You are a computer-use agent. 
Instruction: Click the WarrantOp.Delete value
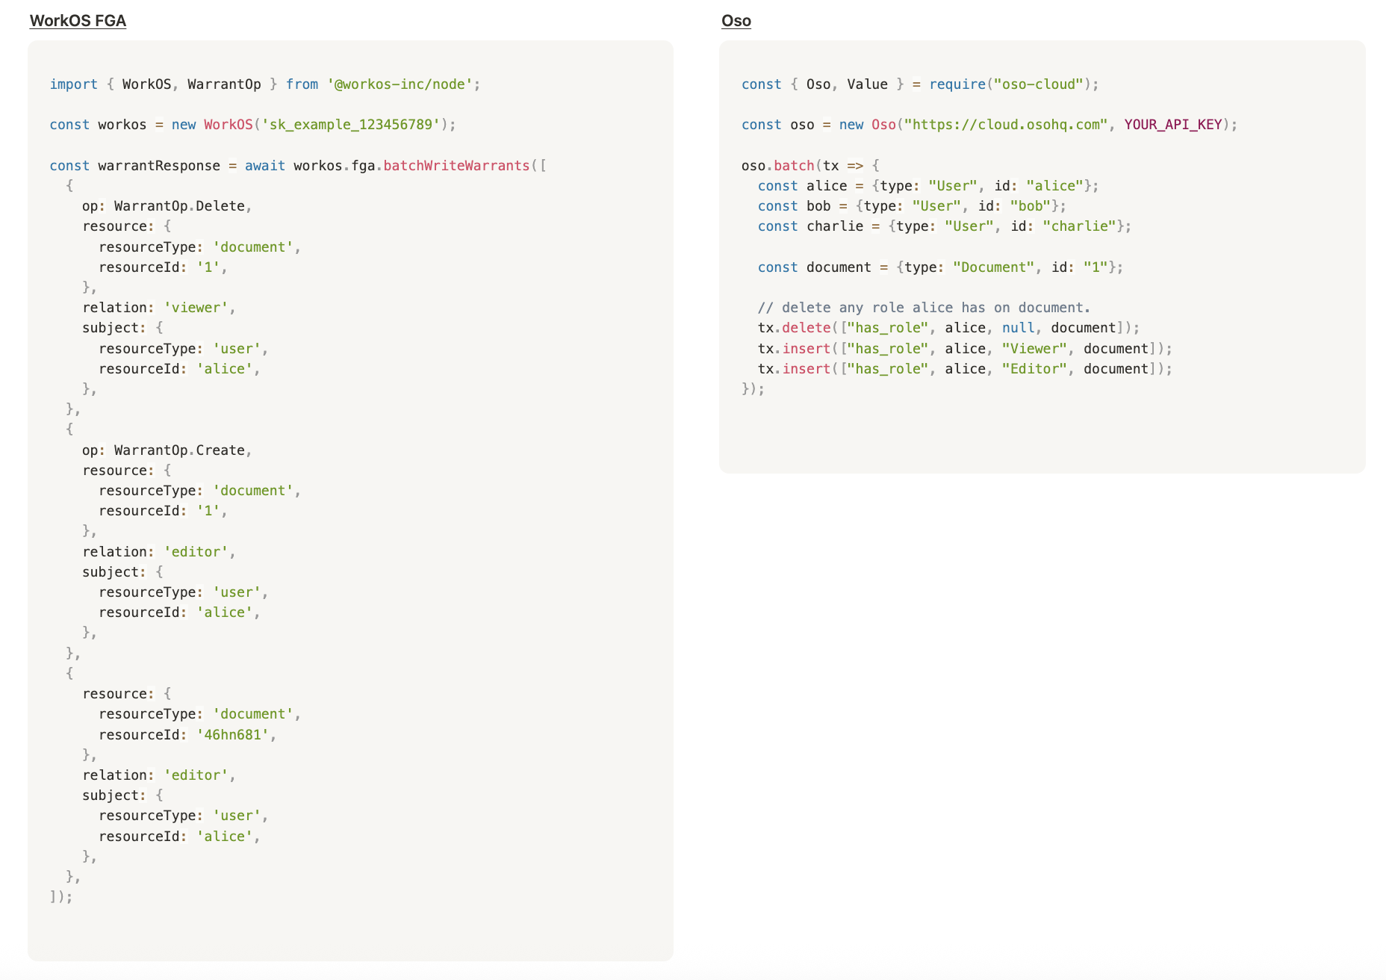click(179, 206)
